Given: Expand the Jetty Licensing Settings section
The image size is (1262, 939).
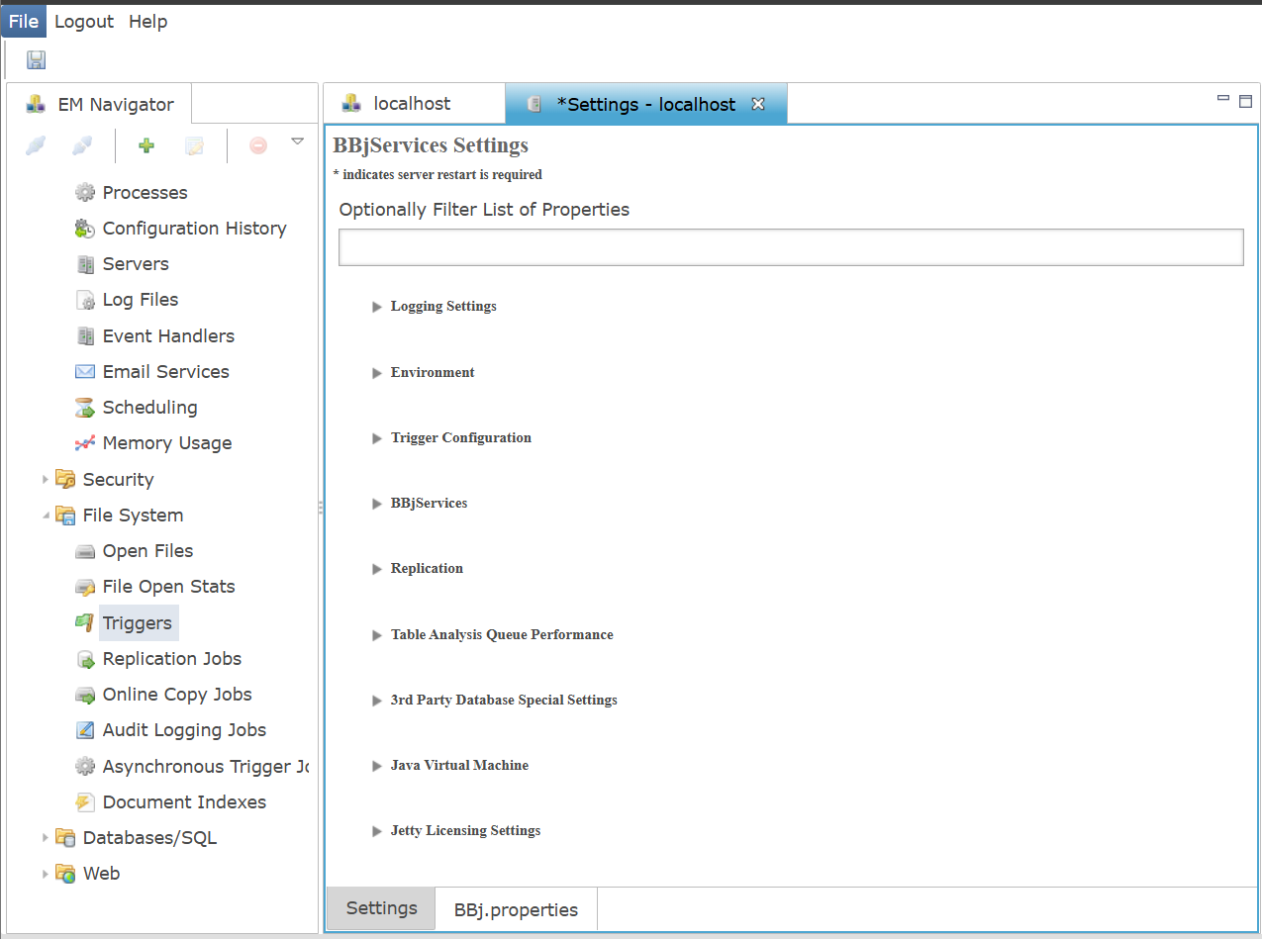Looking at the screenshot, I should pyautogui.click(x=377, y=831).
